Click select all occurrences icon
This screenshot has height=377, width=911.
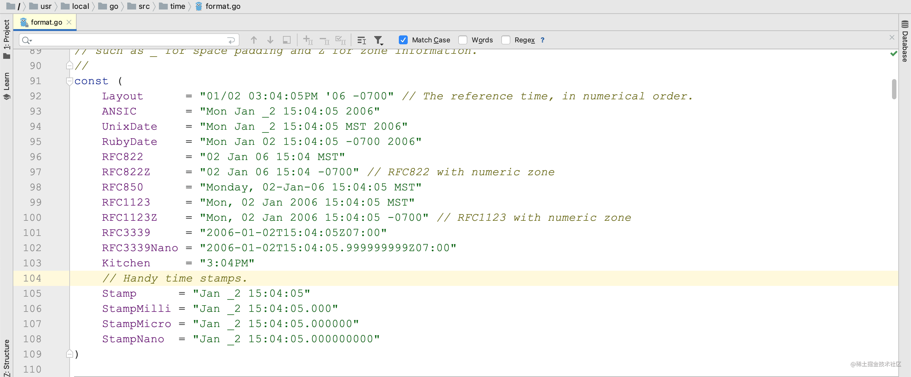click(x=340, y=40)
